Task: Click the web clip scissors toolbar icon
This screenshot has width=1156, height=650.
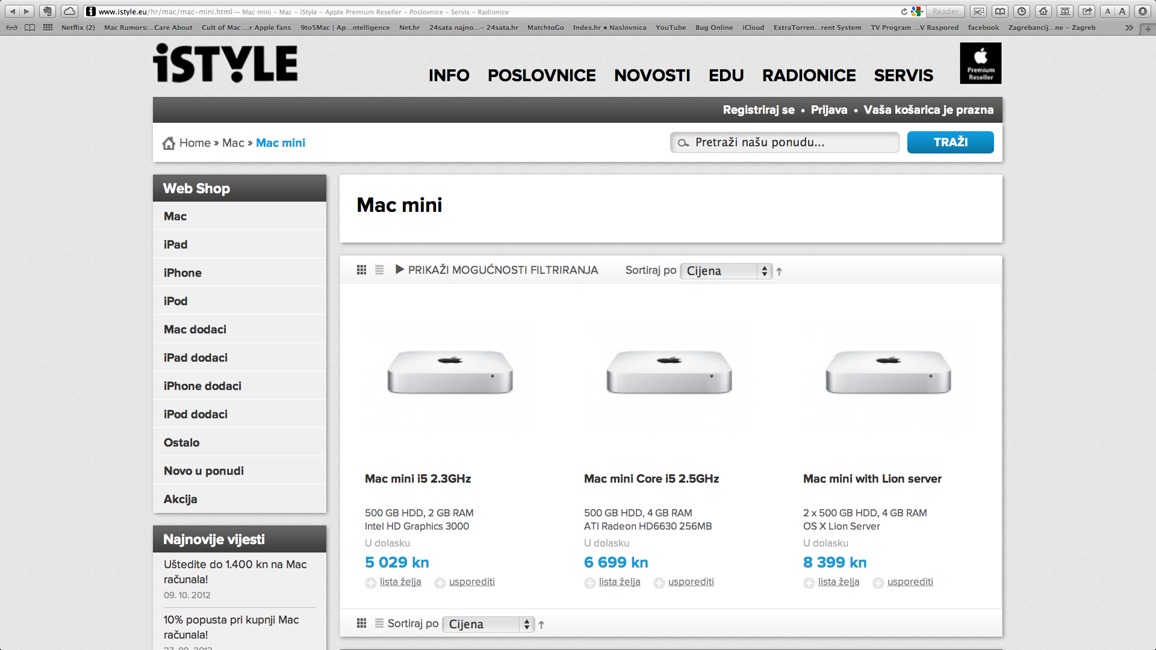Action: (978, 11)
